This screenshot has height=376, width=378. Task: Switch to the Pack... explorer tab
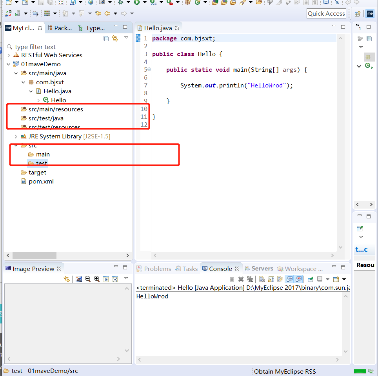(x=60, y=28)
